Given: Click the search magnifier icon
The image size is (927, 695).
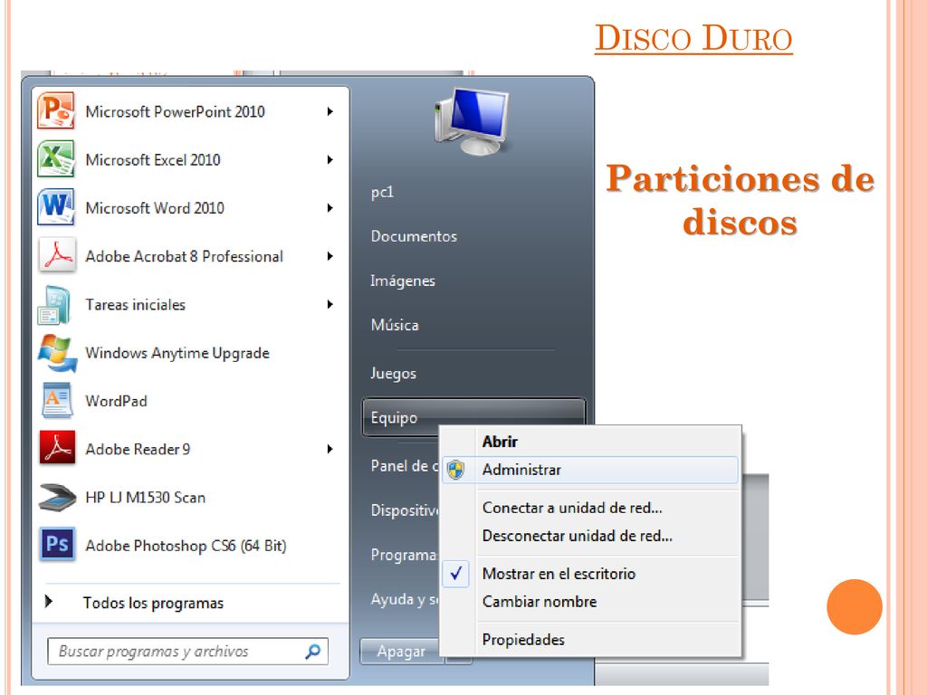Looking at the screenshot, I should click(x=312, y=652).
